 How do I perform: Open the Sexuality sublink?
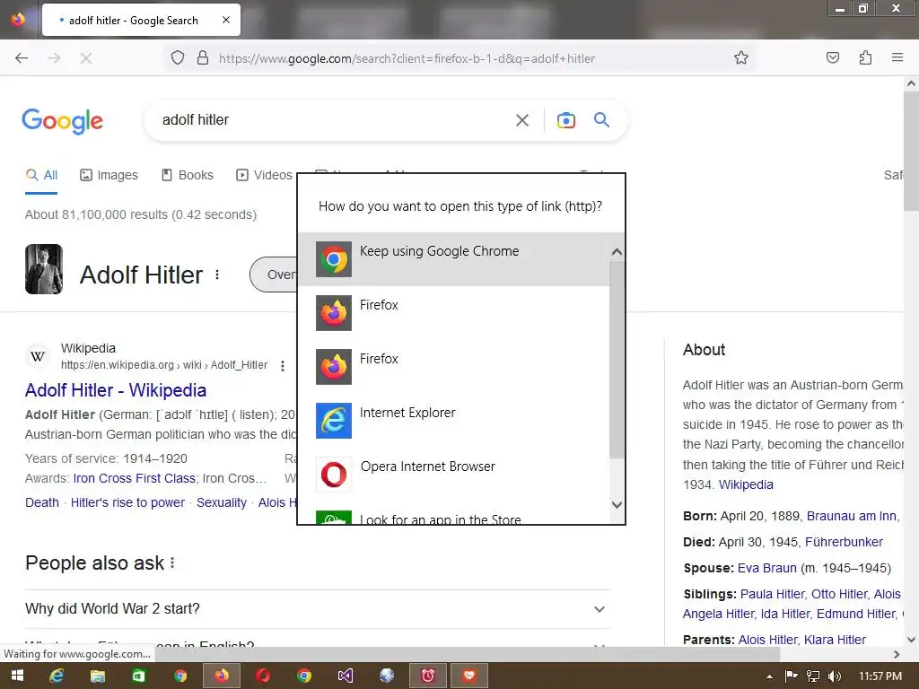point(222,502)
